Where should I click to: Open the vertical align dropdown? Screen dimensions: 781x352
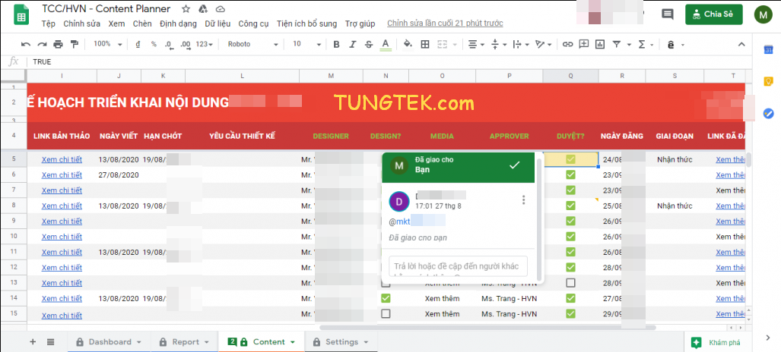(498, 44)
